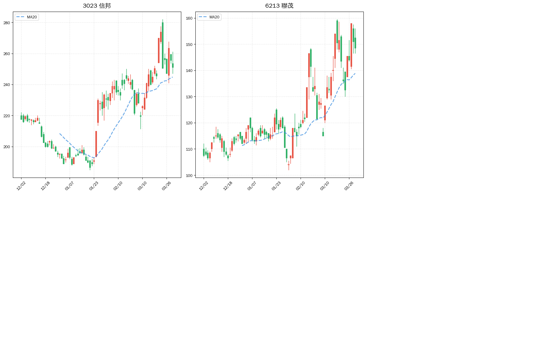Select MA20 legend label in 3023 chart

pyautogui.click(x=32, y=17)
